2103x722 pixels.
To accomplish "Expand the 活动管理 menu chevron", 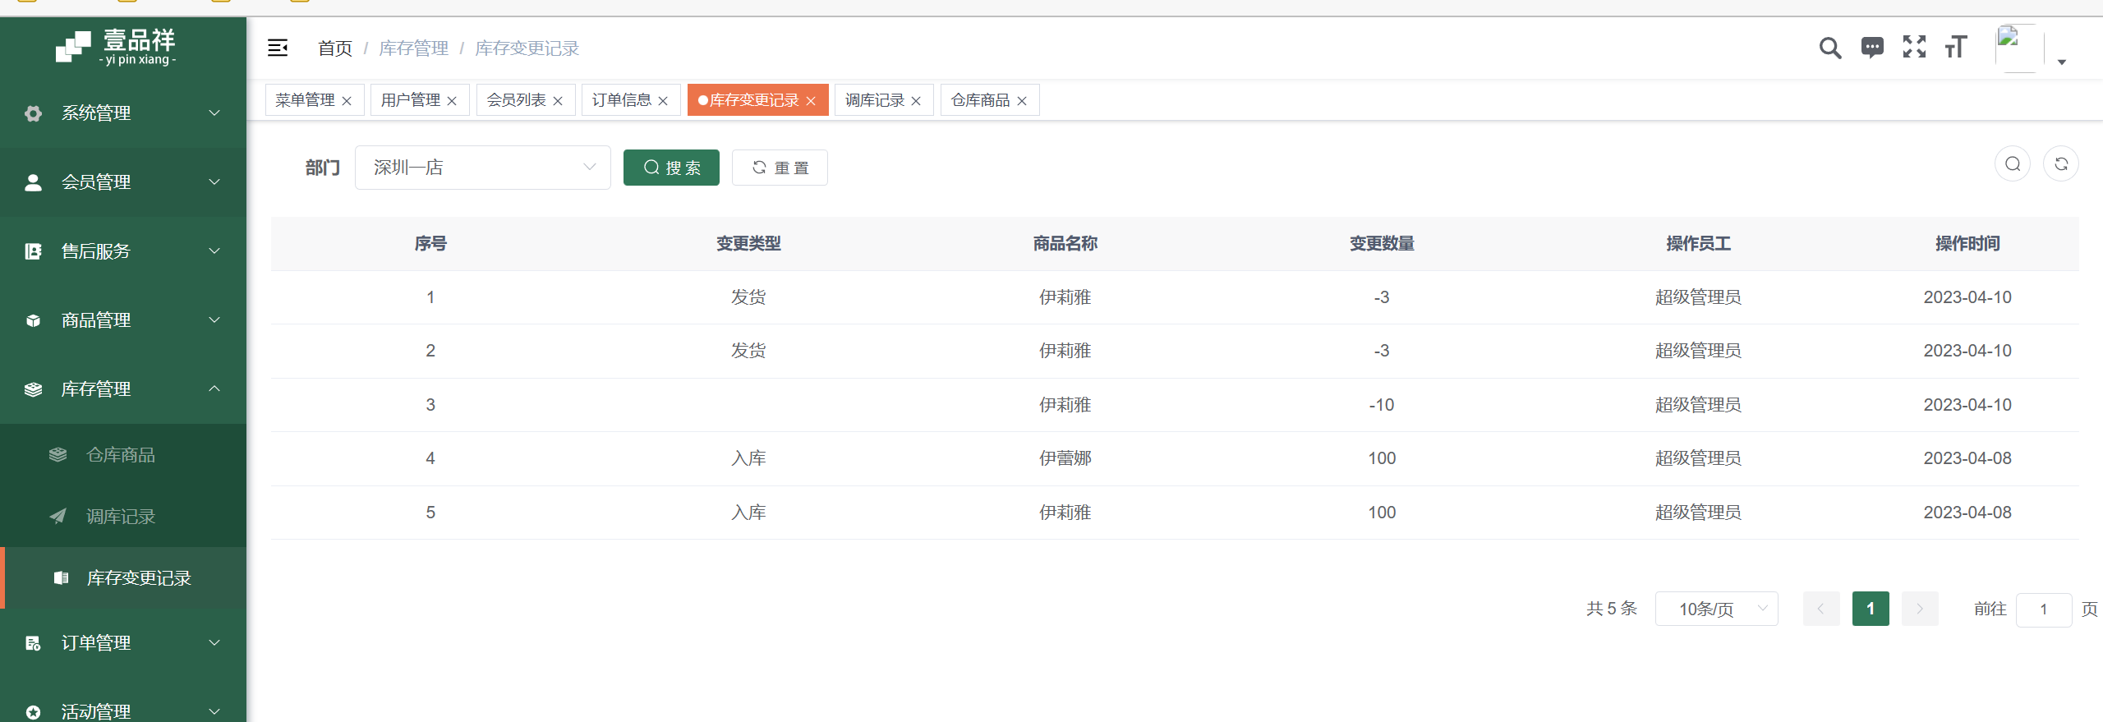I will tap(214, 712).
